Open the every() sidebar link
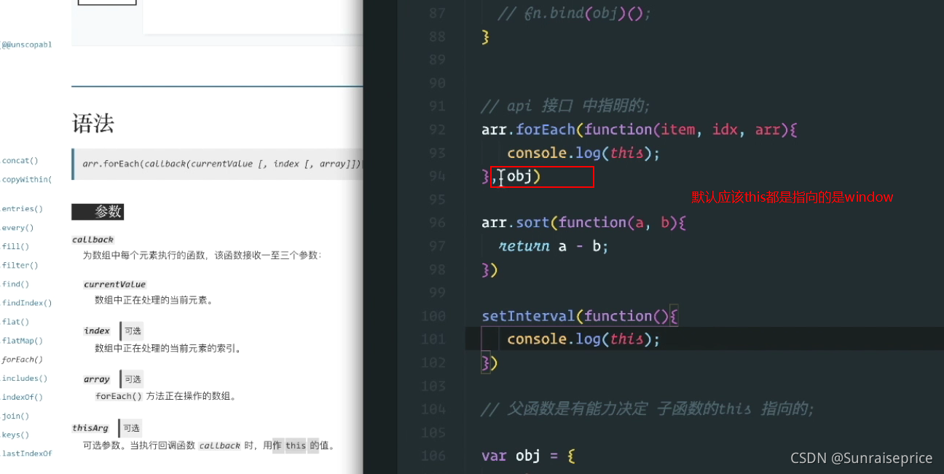This screenshot has height=474, width=944. coord(17,227)
